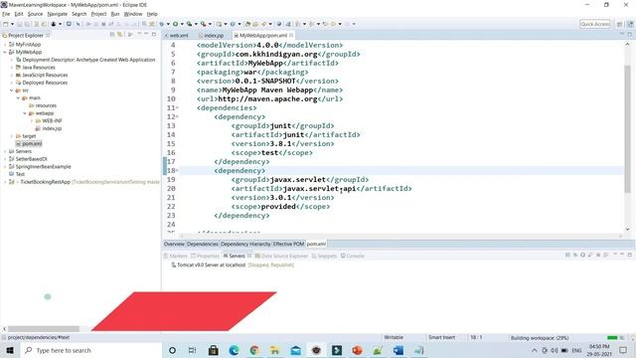The height and width of the screenshot is (358, 636).
Task: Click the green build progress bar
Action: pos(612,338)
